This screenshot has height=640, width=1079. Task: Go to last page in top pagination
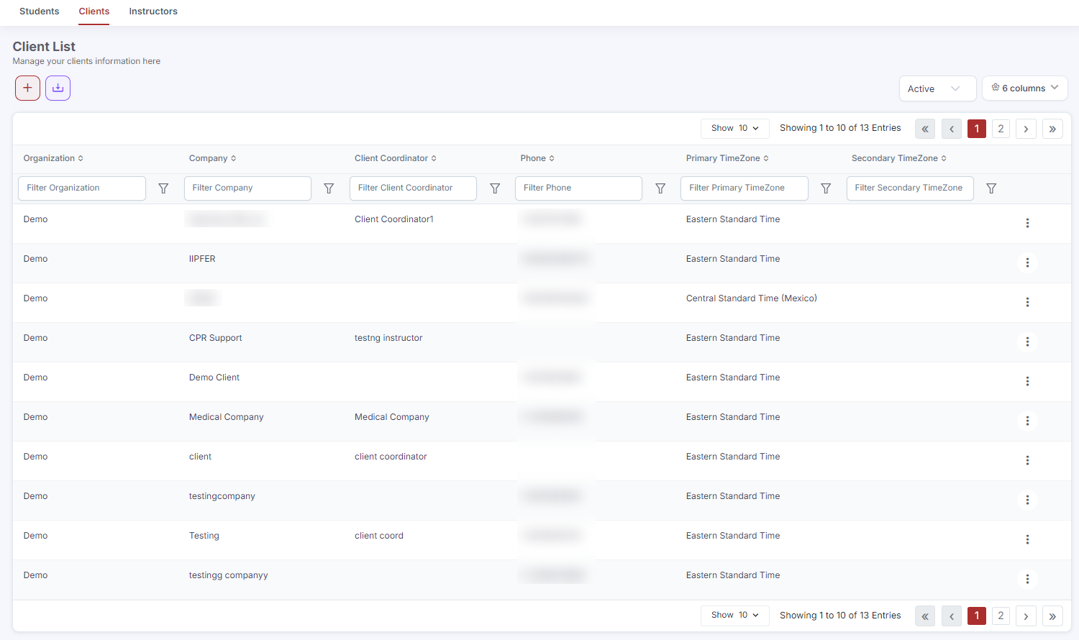[x=1052, y=129]
